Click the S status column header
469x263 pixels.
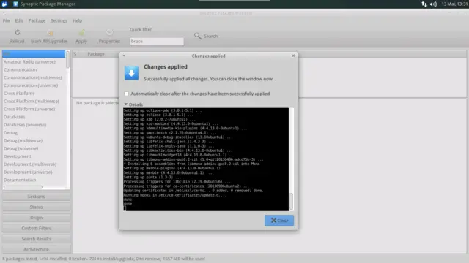pos(75,54)
